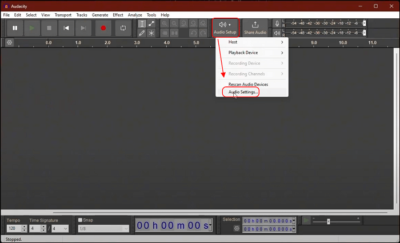The width and height of the screenshot is (400, 243).
Task: Choose Audio Settings... from the menu
Action: [243, 92]
